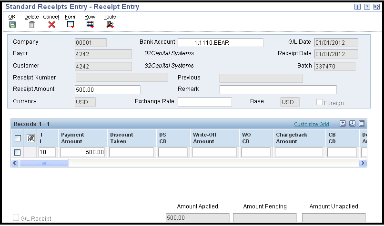Maximize the grid with square icon
This screenshot has width=384, height=226.
362,124
